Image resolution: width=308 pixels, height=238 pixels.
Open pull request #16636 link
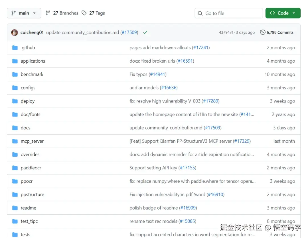pyautogui.click(x=169, y=88)
